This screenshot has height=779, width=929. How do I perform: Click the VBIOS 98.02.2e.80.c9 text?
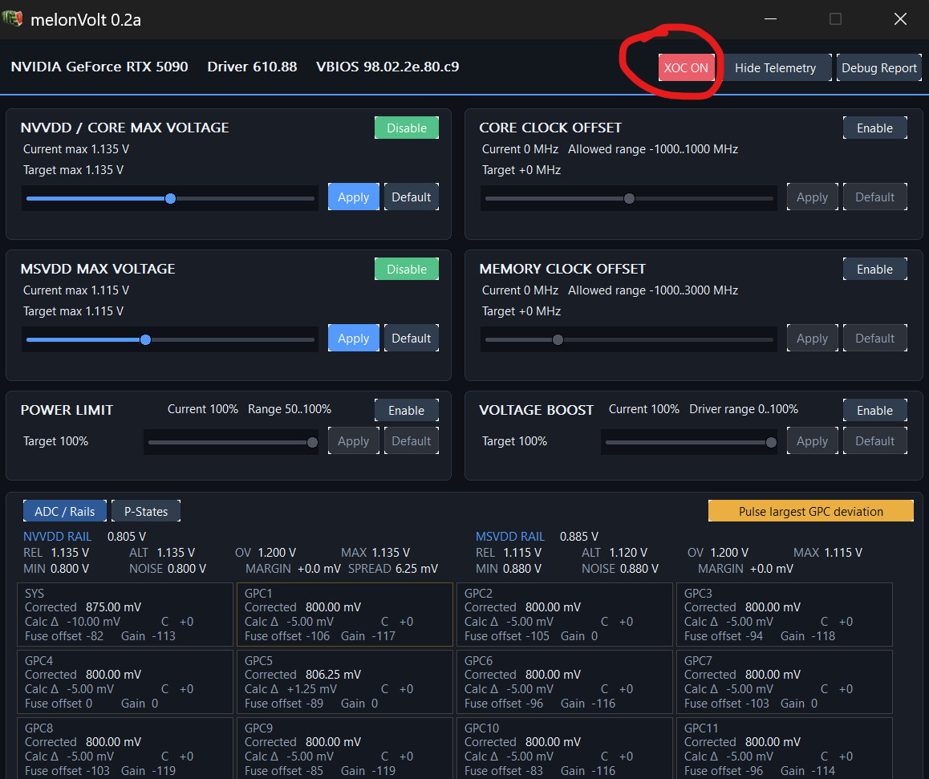[x=387, y=67]
